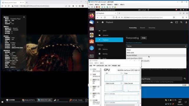Choose Intel QuickSync (QSV) option
This screenshot has height=106, width=189.
pyautogui.click(x=156, y=58)
